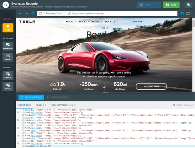195x148 pixels.
Task: Click the '+250mph Top Speed' stat
Action: coord(89,86)
